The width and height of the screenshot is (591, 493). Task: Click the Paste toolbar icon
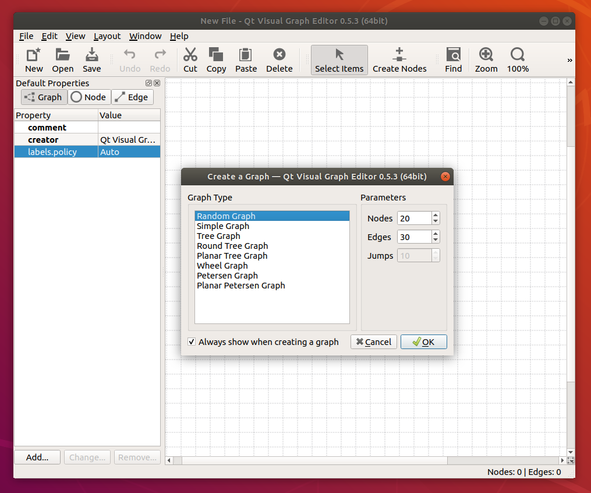(246, 58)
